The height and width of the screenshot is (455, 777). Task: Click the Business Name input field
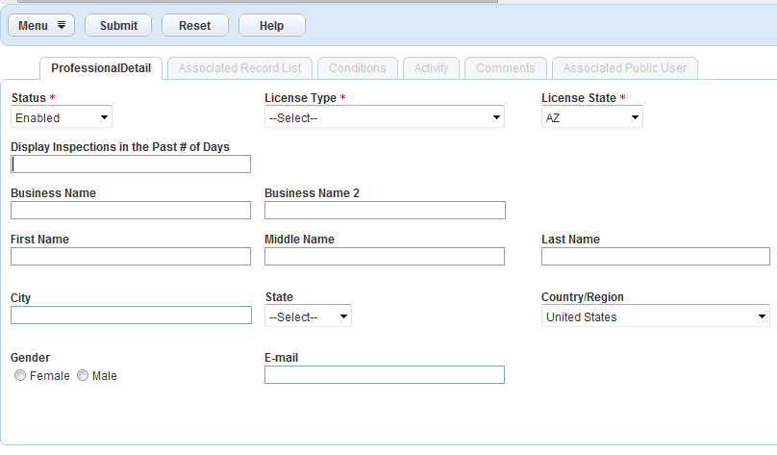[131, 211]
